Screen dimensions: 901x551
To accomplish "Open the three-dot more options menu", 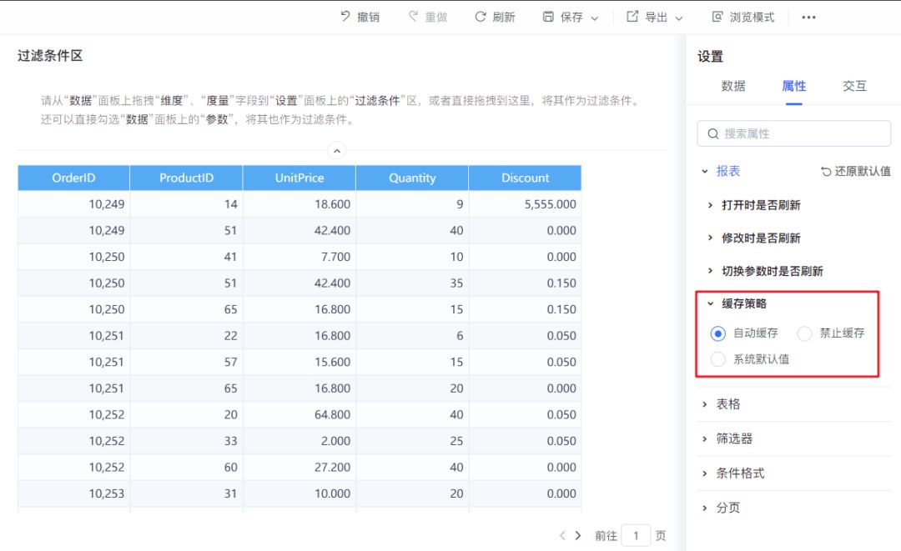I will [808, 18].
